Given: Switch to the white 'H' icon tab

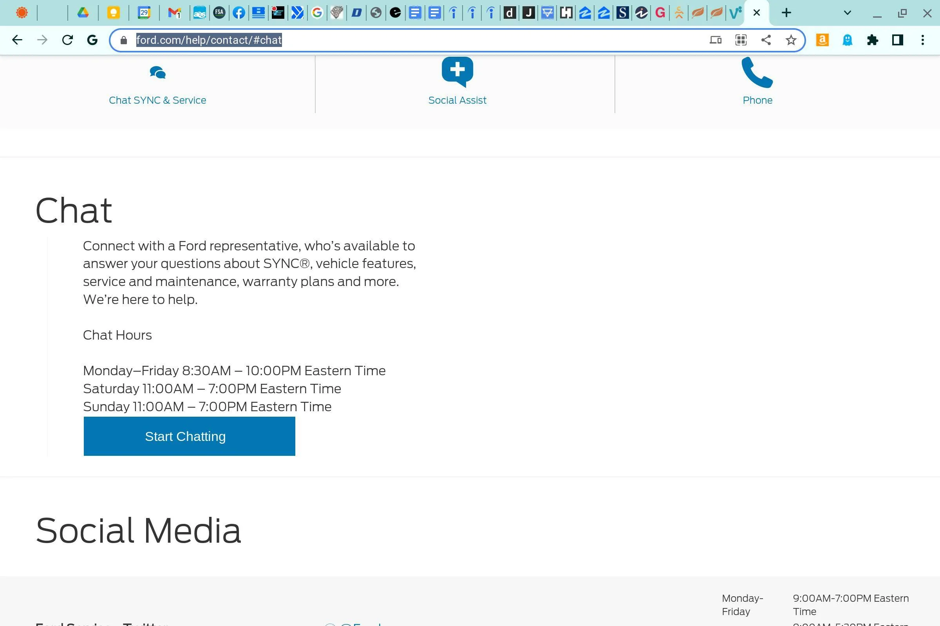Looking at the screenshot, I should 566,13.
